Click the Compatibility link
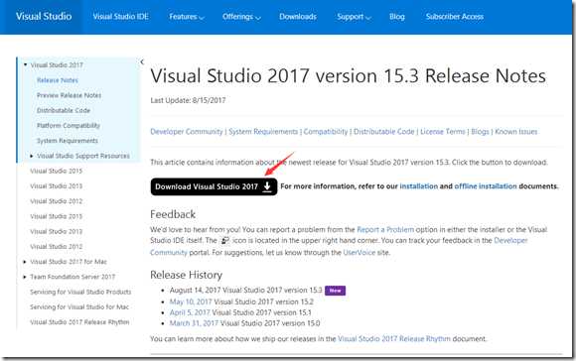 326,131
